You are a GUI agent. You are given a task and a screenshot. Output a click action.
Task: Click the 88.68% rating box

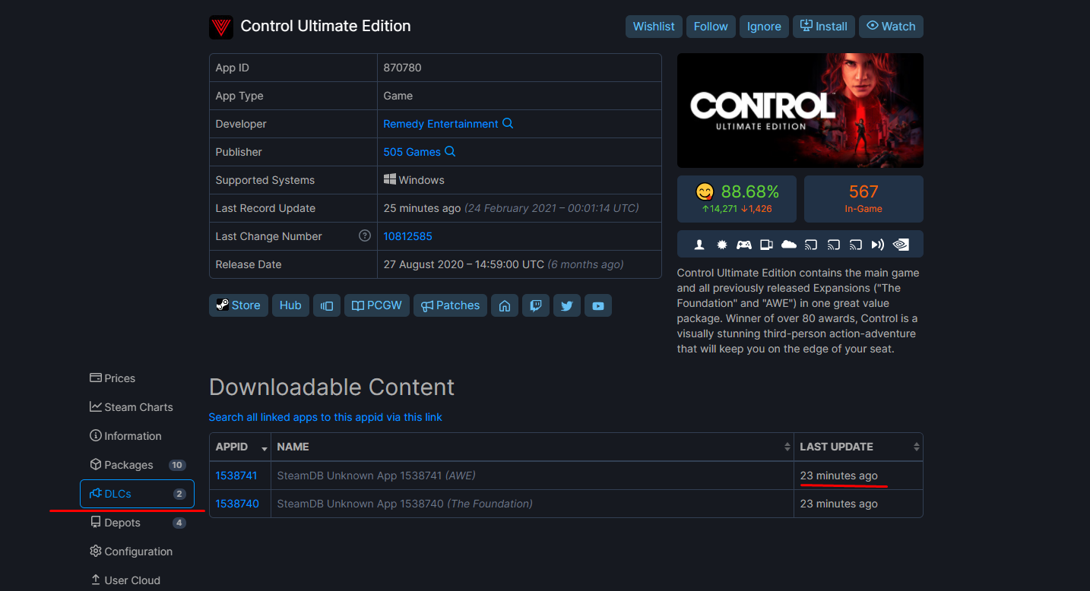coord(737,199)
